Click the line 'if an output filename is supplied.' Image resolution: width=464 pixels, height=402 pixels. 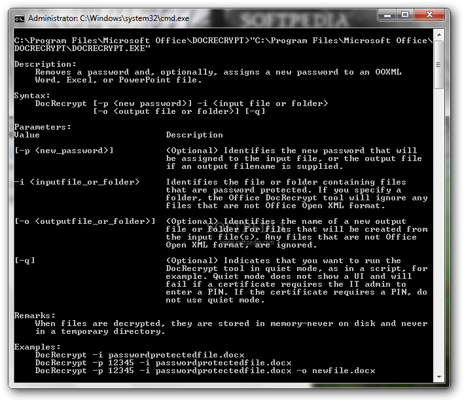[x=255, y=166]
